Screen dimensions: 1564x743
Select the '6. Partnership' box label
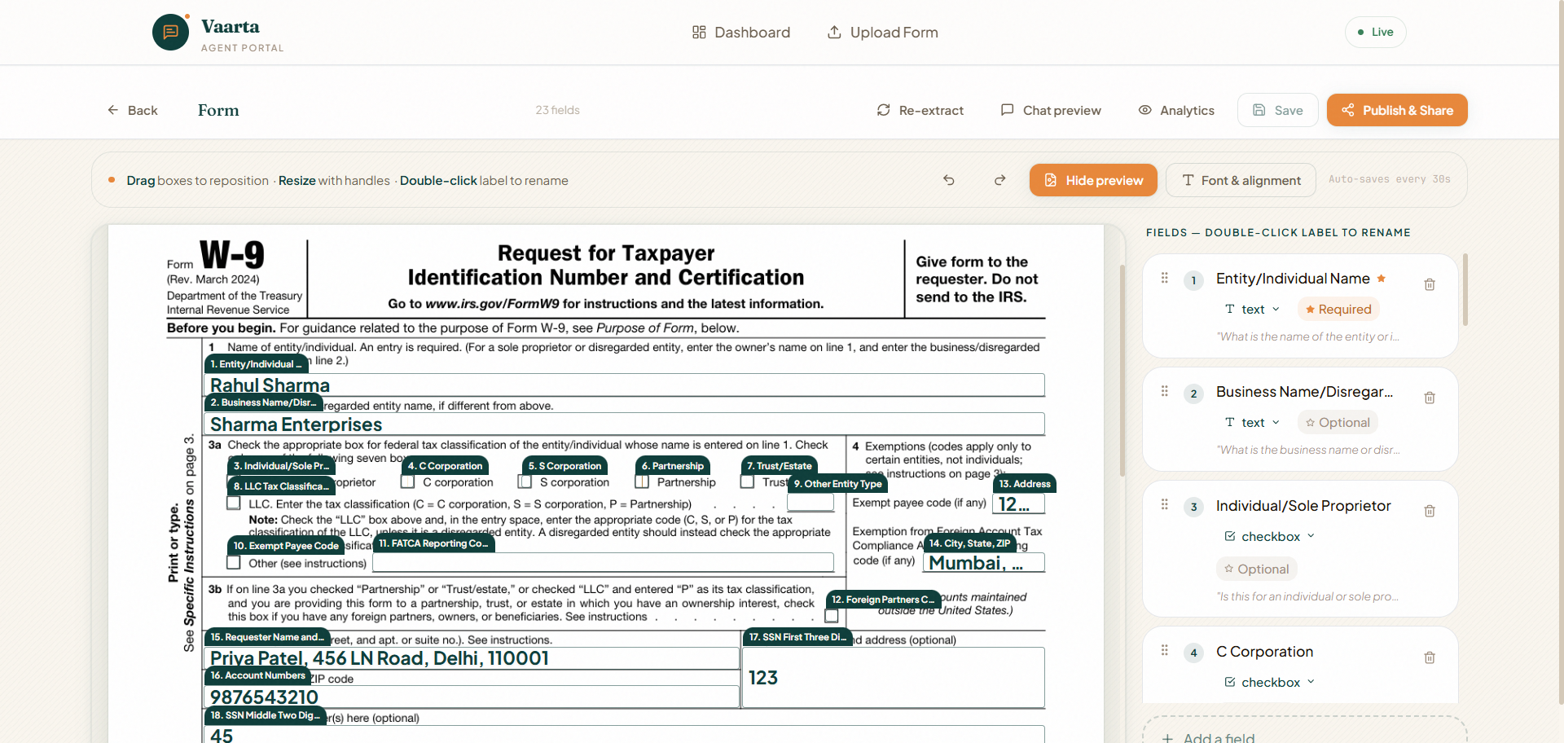coord(672,466)
